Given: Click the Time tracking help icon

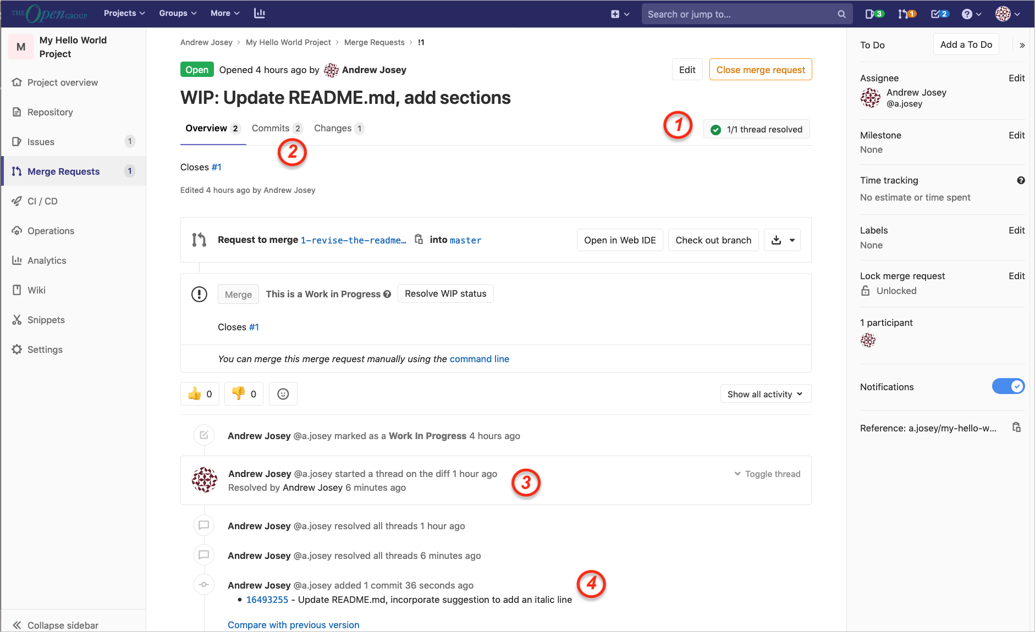Looking at the screenshot, I should [x=1021, y=180].
